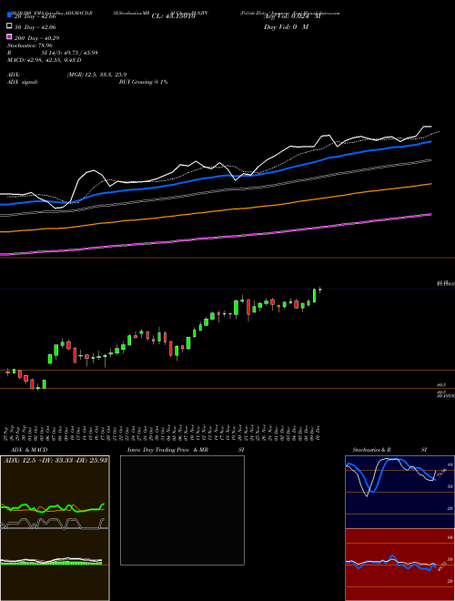This screenshot has height=601, width=455.
Task: Click the white 50 Day legend swatch
Action: [x=9, y=26]
